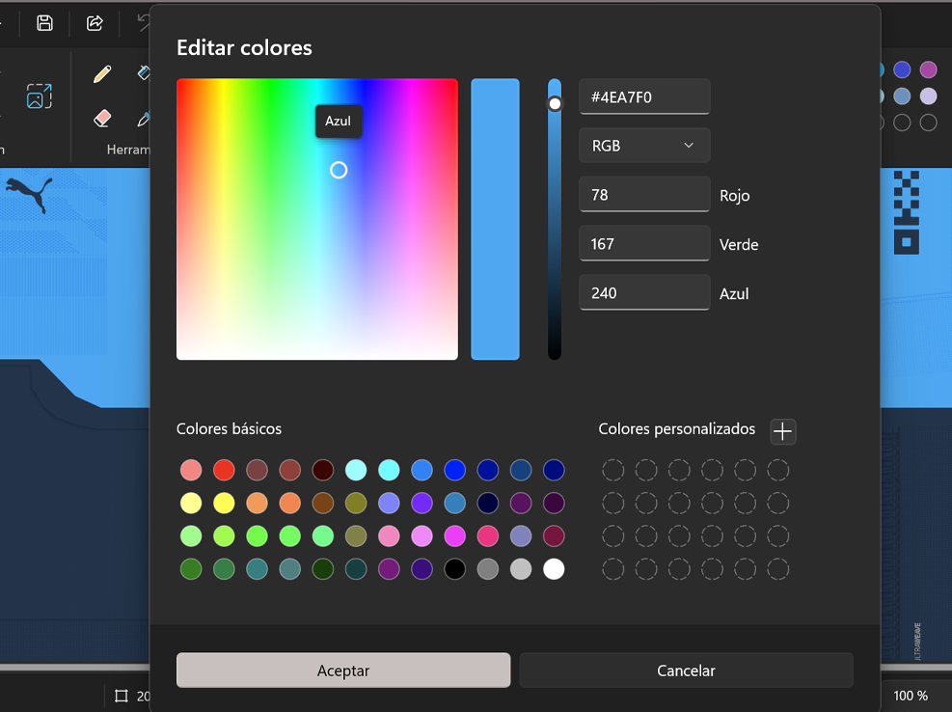This screenshot has height=712, width=952.
Task: Pick the light gray basic color swatch
Action: [521, 569]
